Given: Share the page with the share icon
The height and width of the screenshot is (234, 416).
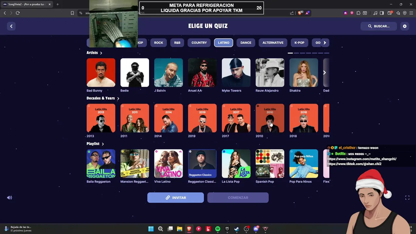Looking at the screenshot, I should [x=292, y=13].
